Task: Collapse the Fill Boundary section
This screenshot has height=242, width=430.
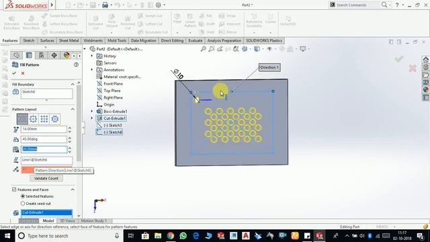Action: pyautogui.click(x=73, y=85)
